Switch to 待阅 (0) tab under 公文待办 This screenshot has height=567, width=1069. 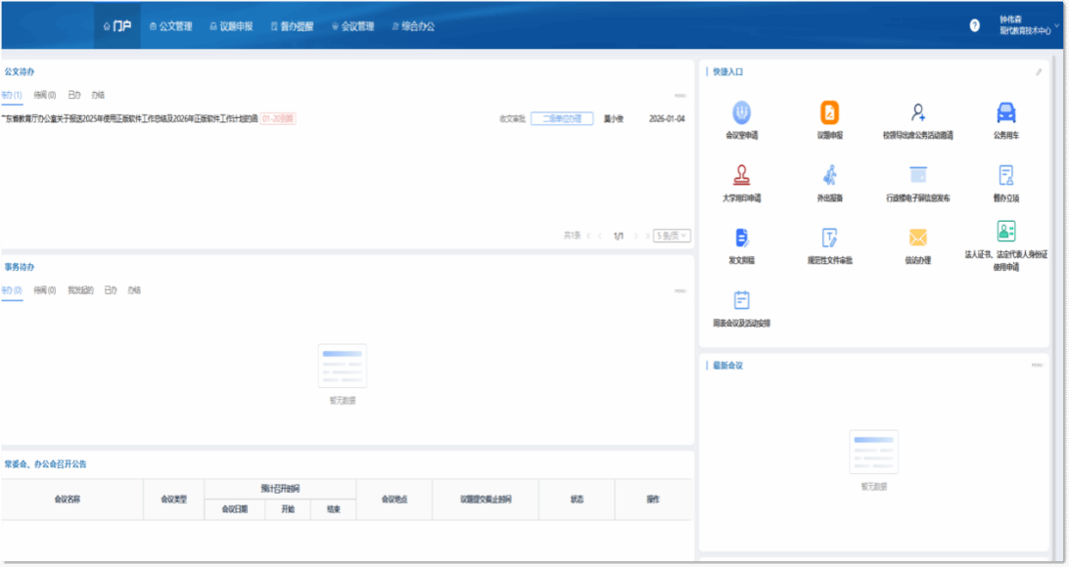44,95
